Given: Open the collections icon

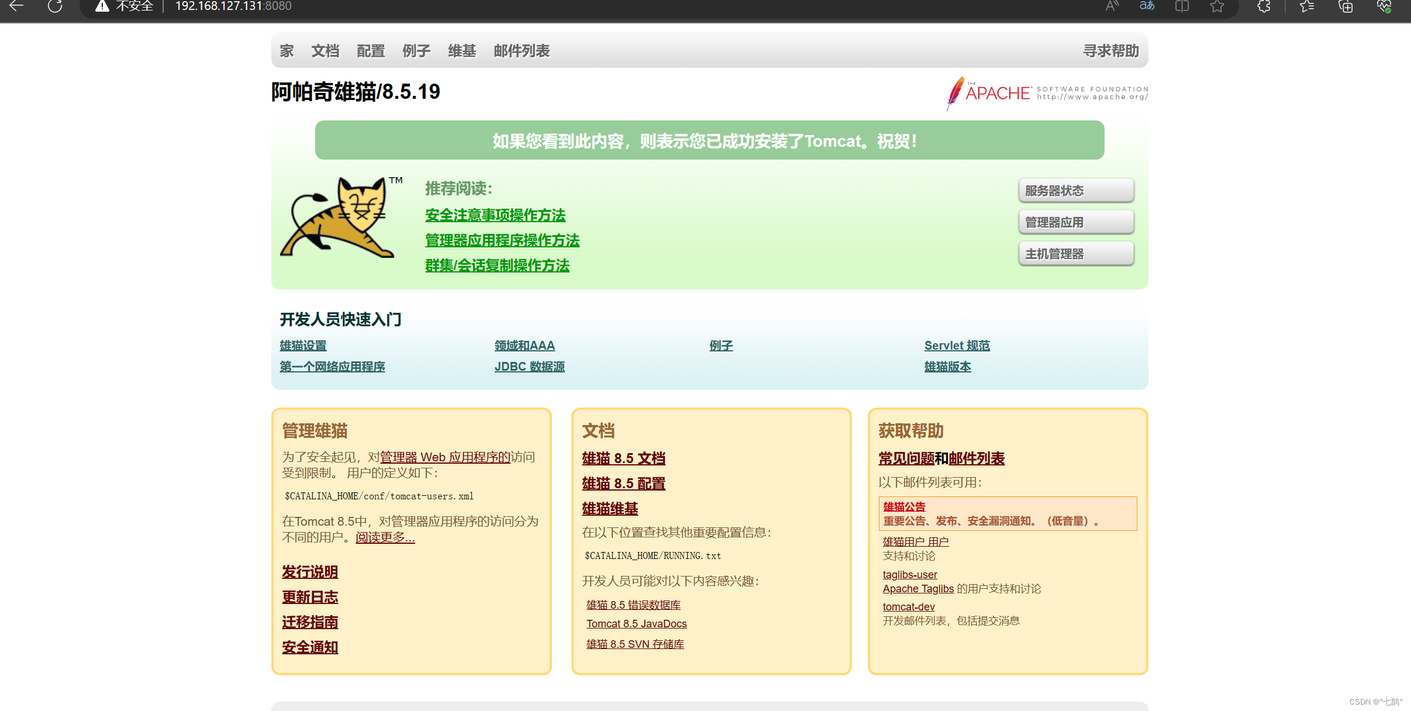Looking at the screenshot, I should click(1346, 6).
